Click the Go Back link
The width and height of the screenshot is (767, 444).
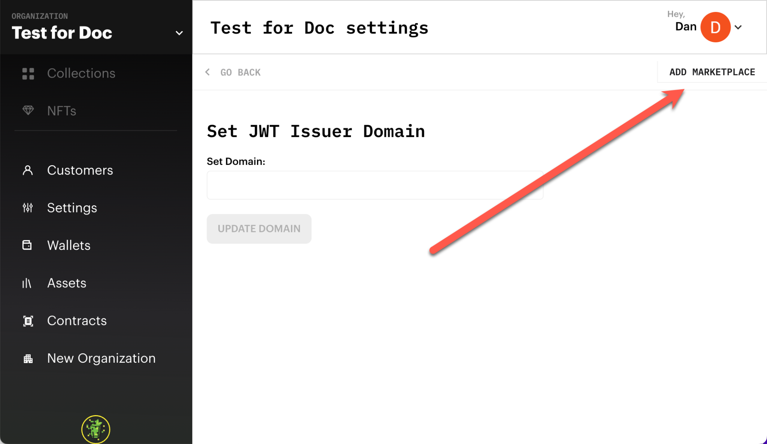click(240, 72)
